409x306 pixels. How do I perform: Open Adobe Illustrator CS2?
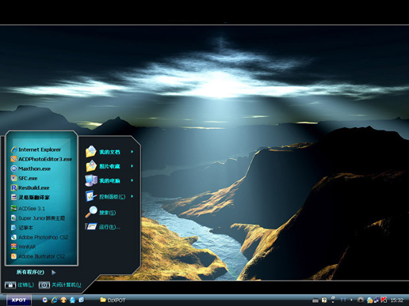(x=38, y=256)
